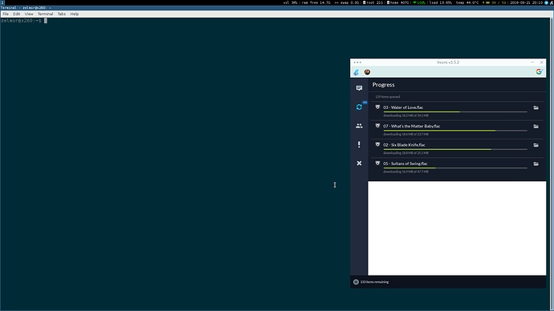This screenshot has height=311, width=554.
Task: Click file icon beside 05 - Sultans of Swing.flac
Action: pyautogui.click(x=377, y=164)
